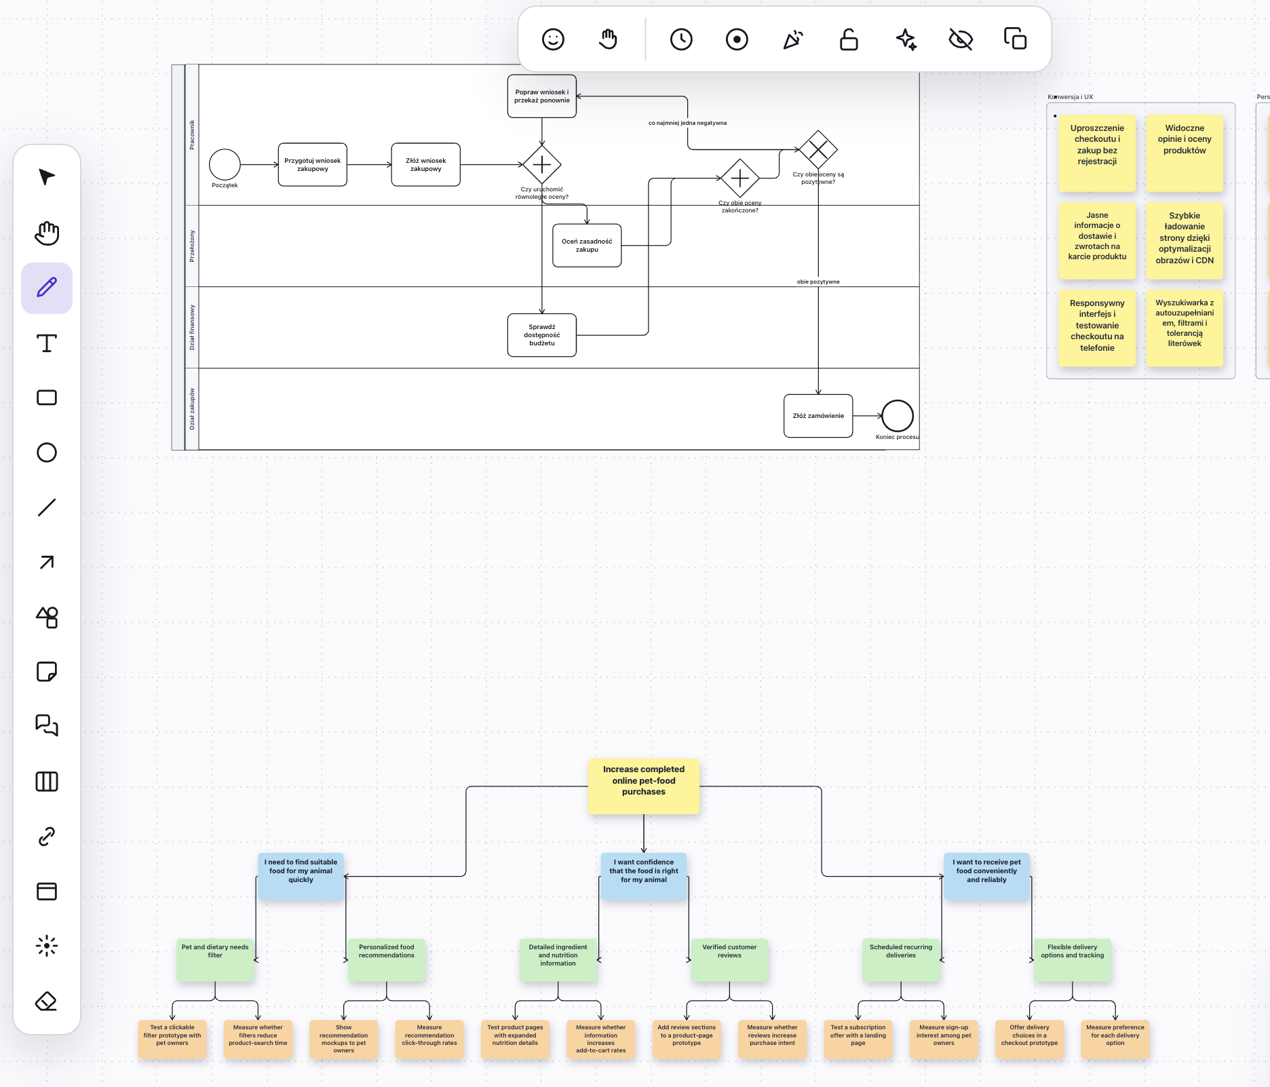Click the raise hand icon in top toolbar
1270x1087 pixels.
click(609, 39)
